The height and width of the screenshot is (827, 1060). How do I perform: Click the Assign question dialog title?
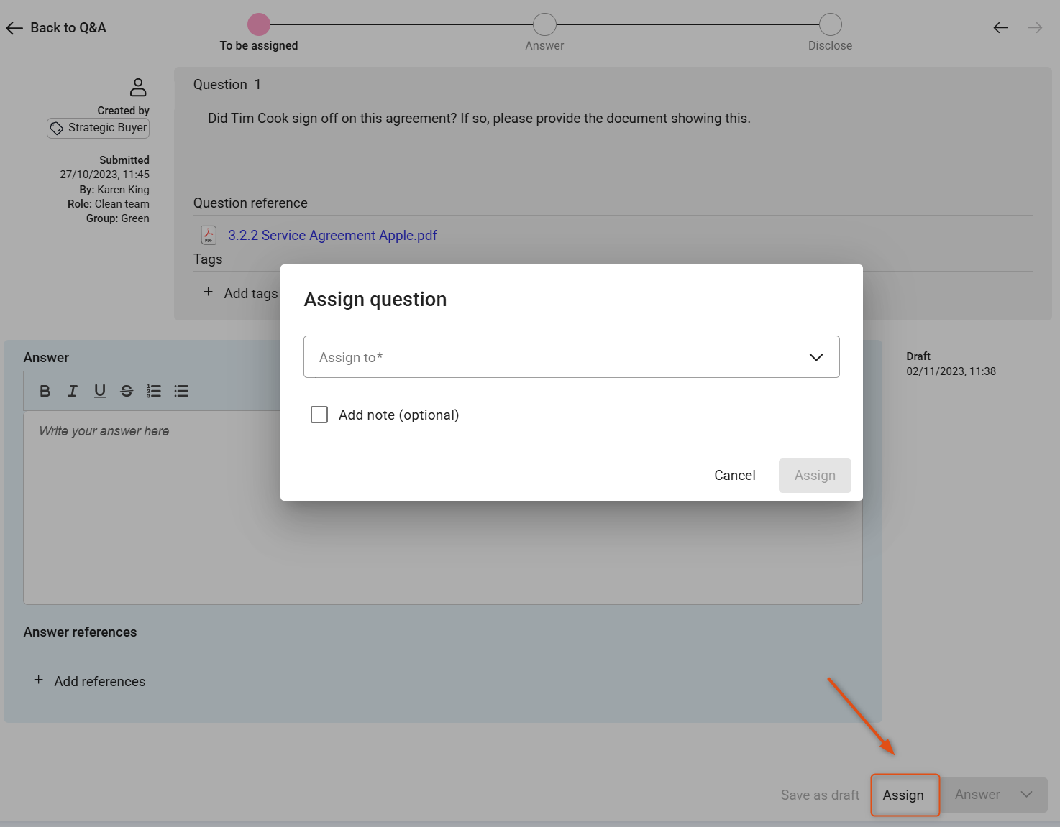pos(375,300)
